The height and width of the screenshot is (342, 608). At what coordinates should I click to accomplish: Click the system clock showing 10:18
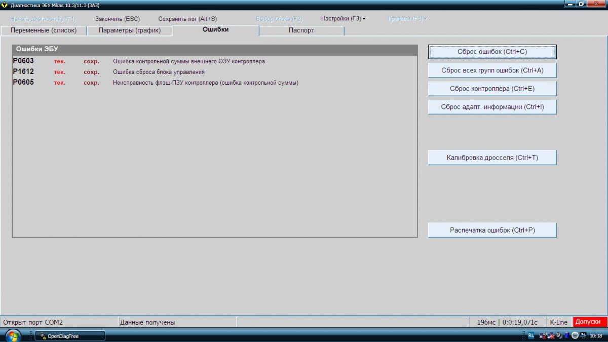596,335
